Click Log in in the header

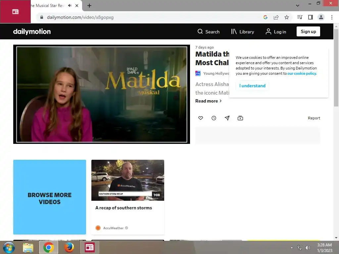click(276, 31)
